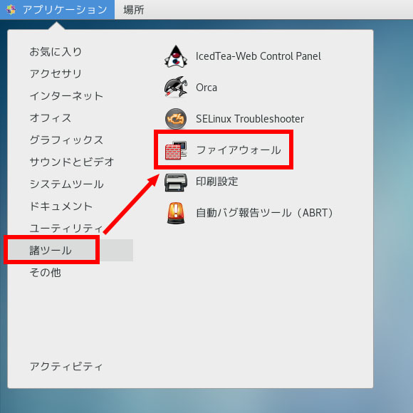Select the ユーティリティ category
The width and height of the screenshot is (413, 413).
66,228
